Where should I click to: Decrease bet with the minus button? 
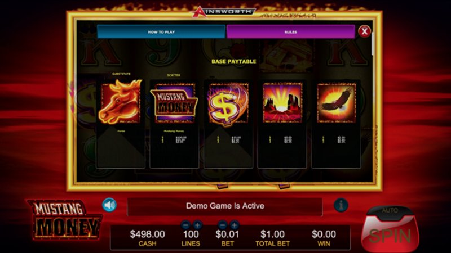(x=223, y=225)
